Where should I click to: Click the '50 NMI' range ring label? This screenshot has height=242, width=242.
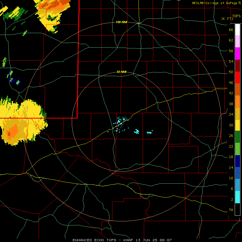[x=122, y=72]
